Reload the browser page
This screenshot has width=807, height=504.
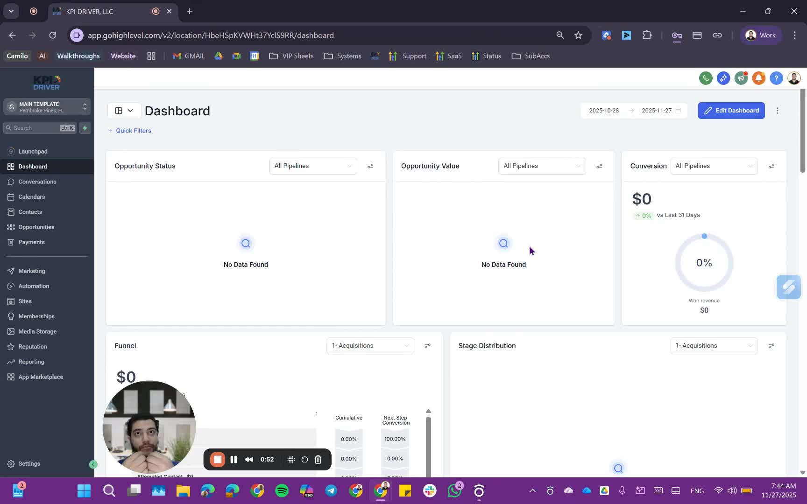pyautogui.click(x=53, y=35)
